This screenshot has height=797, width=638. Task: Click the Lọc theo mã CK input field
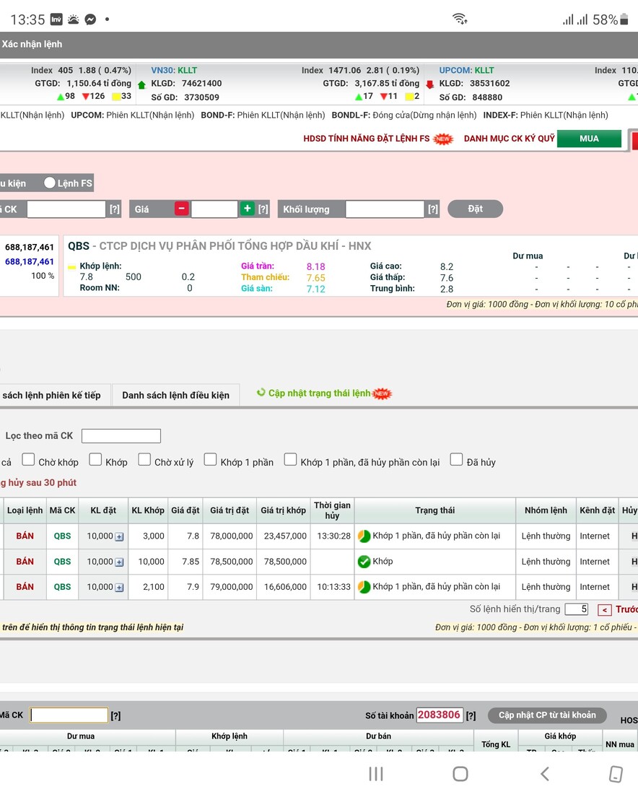coord(121,436)
